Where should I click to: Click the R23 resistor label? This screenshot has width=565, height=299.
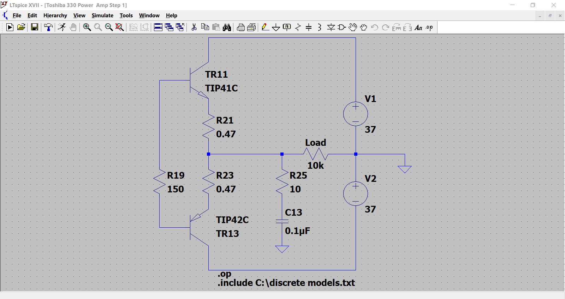click(x=225, y=175)
